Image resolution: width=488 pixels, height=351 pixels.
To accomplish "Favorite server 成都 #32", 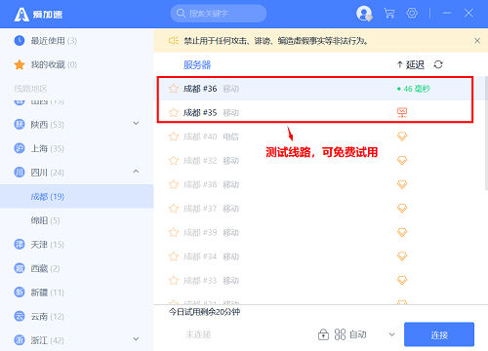I will tap(174, 161).
